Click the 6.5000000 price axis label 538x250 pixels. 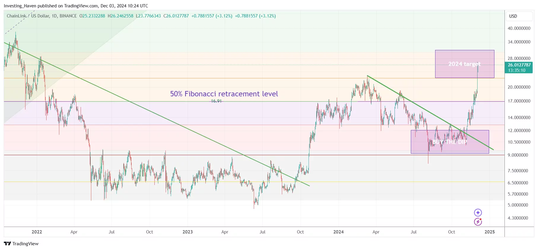tap(518, 183)
